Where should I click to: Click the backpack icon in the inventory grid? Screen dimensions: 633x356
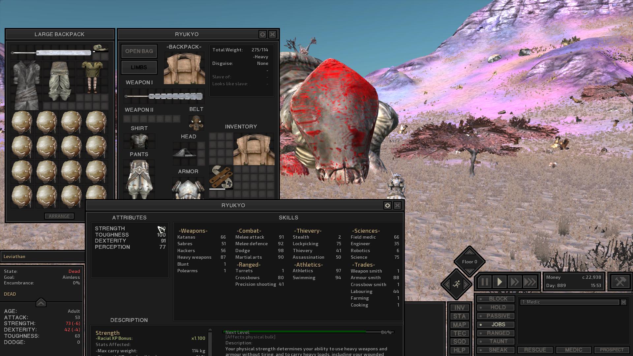[x=254, y=149]
